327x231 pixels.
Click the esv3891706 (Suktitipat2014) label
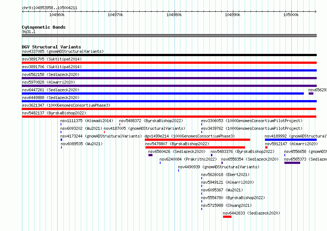click(x=52, y=67)
